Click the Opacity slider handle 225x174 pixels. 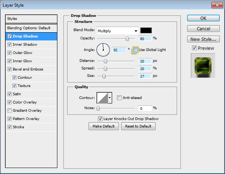(127, 39)
